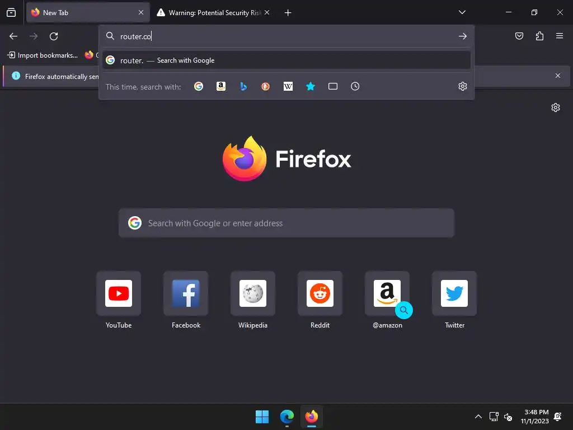Open Firefox application menu (hamburger)

pos(560,36)
